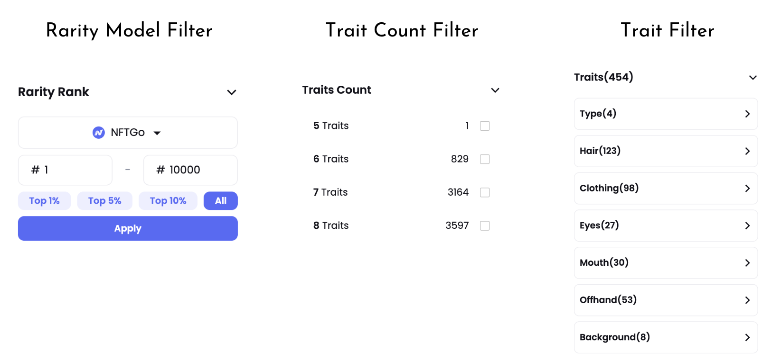Collapse the Traits Count section chevron

pyautogui.click(x=495, y=90)
